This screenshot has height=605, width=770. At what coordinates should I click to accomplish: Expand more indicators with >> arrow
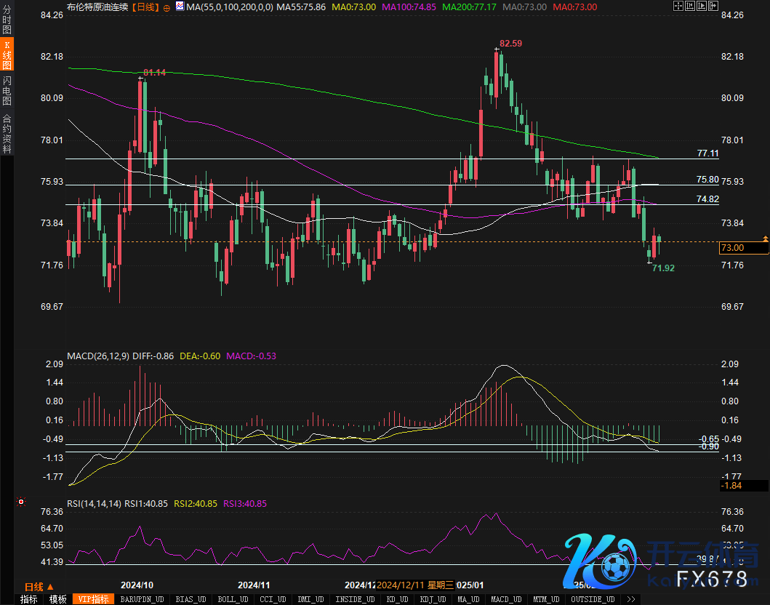(x=630, y=599)
